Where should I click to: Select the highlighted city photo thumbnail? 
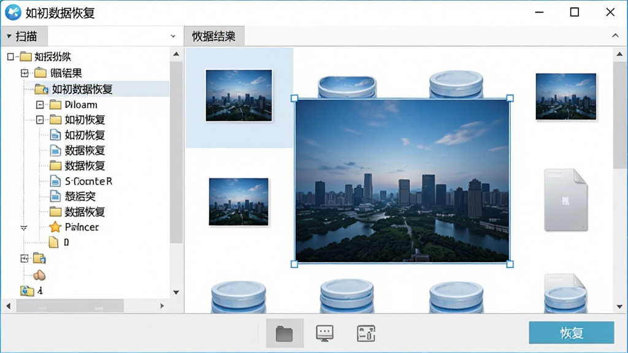coord(239,95)
